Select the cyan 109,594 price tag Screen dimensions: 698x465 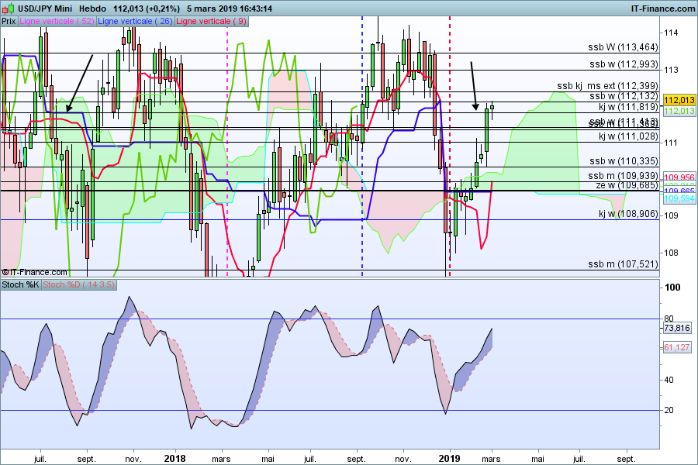point(679,199)
